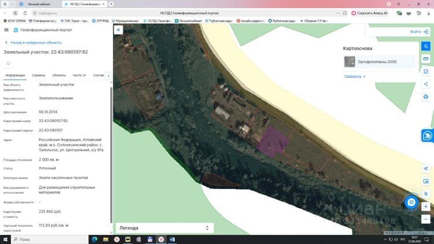Image resolution: width=434 pixels, height=244 pixels.
Task: Show more tabs with the tab arrow
Action: (109, 76)
